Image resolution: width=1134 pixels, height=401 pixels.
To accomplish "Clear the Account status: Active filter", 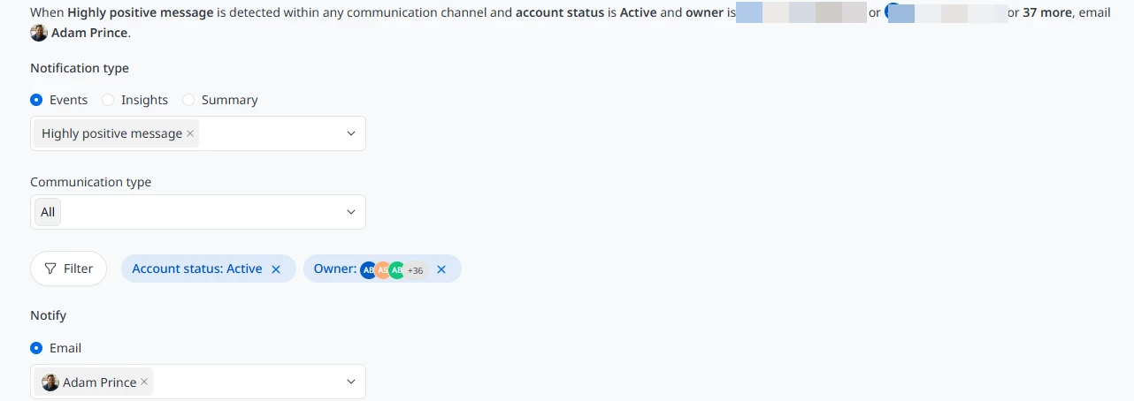I will [x=276, y=269].
